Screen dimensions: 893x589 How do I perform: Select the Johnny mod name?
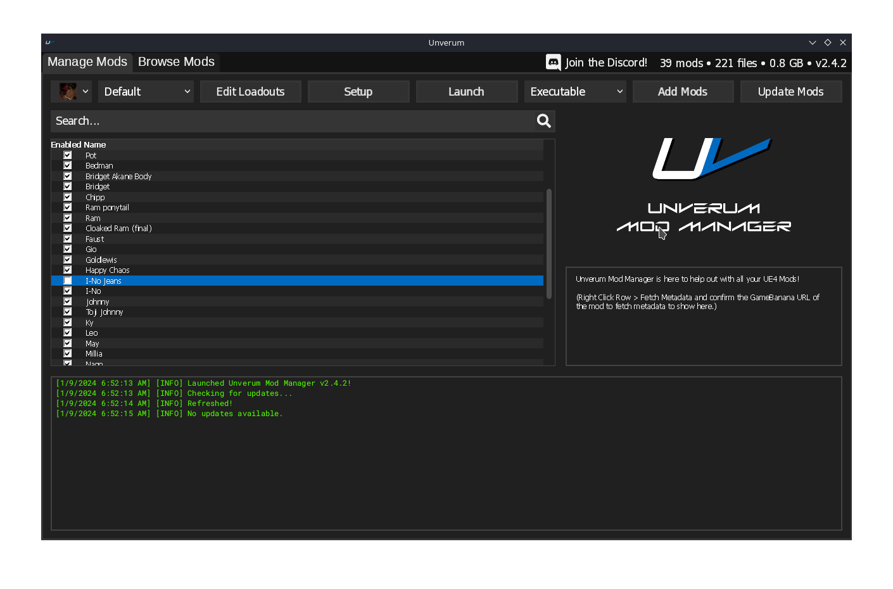pyautogui.click(x=98, y=302)
